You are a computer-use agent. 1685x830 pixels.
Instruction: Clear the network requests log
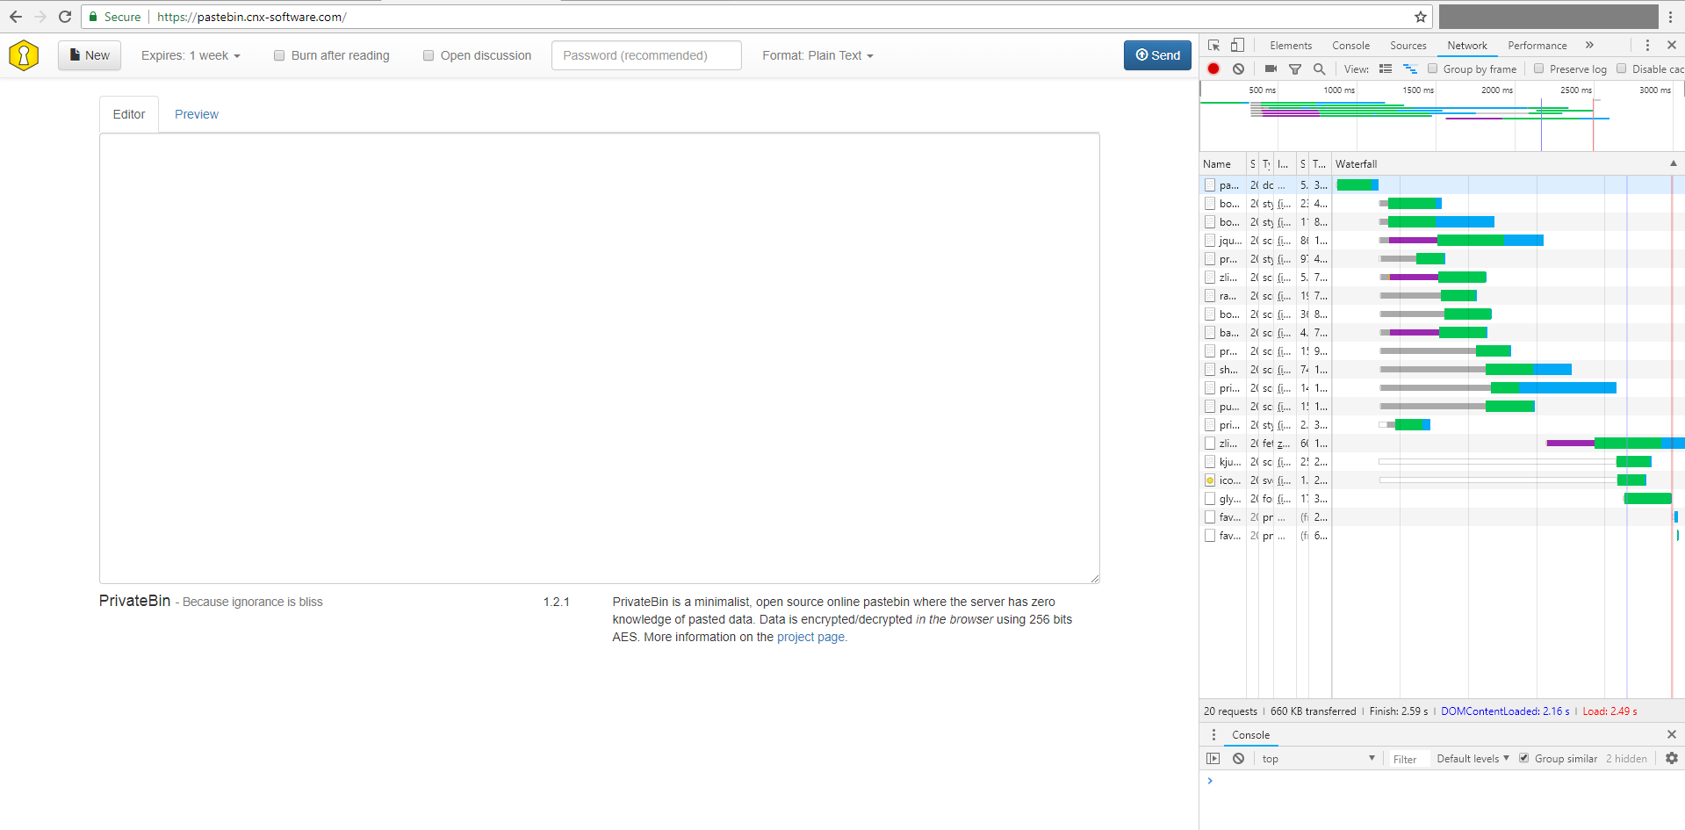tap(1238, 69)
